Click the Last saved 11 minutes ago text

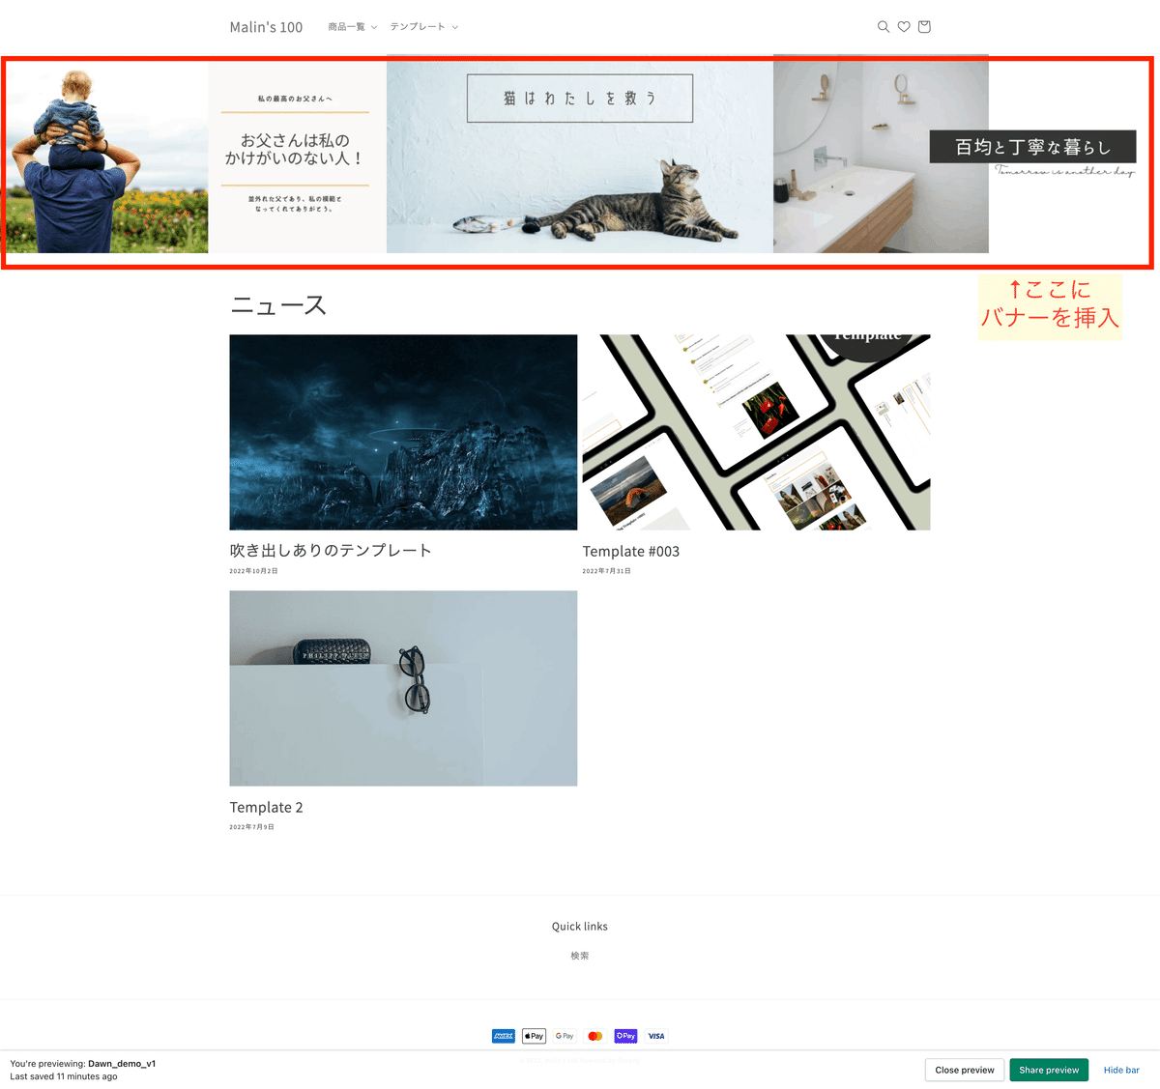point(64,1076)
